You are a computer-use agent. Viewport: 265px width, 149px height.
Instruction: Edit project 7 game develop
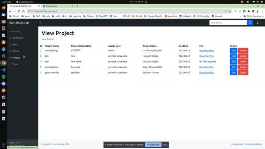(234, 73)
